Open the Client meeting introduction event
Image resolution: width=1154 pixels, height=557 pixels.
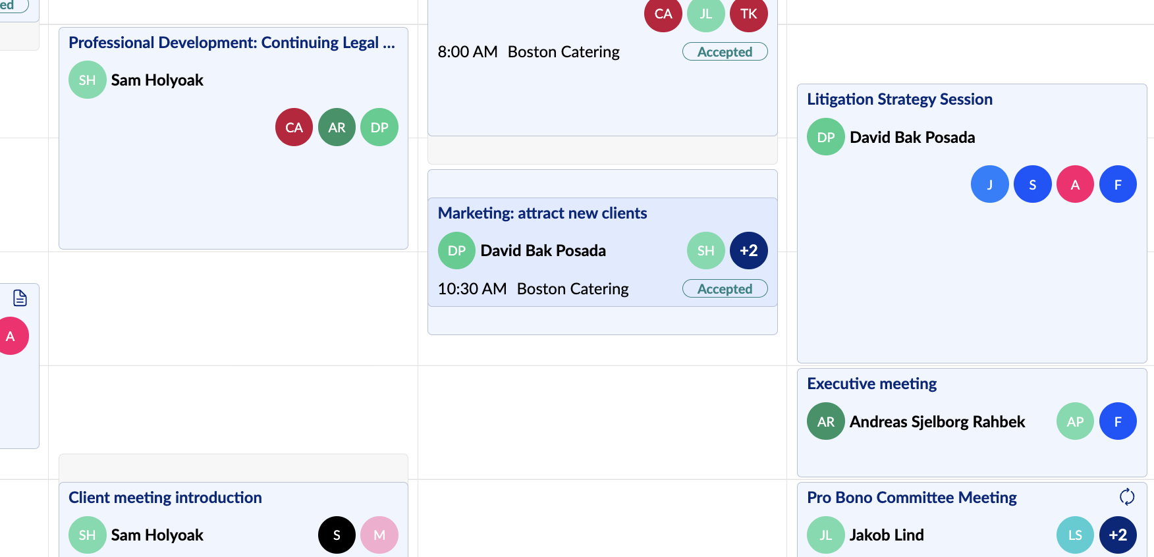165,498
